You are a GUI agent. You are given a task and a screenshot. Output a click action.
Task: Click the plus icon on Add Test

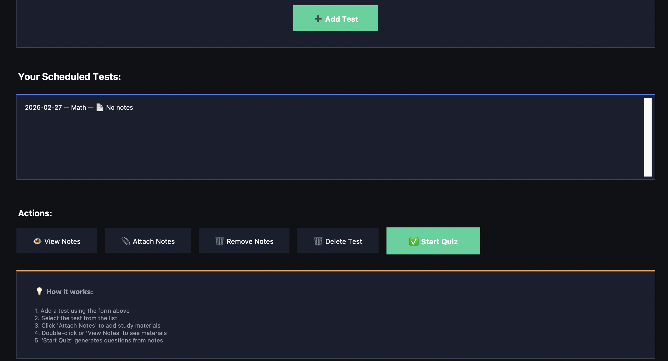tap(318, 19)
